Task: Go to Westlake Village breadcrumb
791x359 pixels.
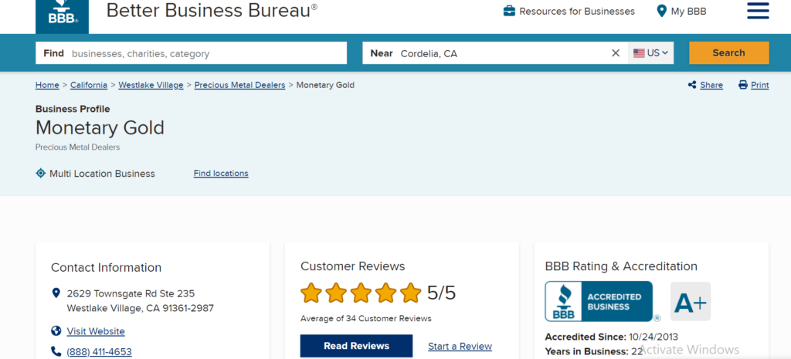Action: [151, 85]
